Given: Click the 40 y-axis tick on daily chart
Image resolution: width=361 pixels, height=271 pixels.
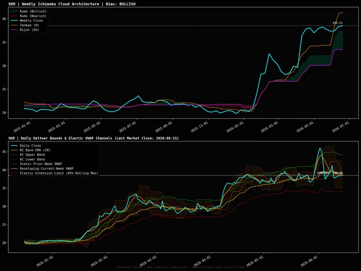Looking at the screenshot, I should pos(4,170).
